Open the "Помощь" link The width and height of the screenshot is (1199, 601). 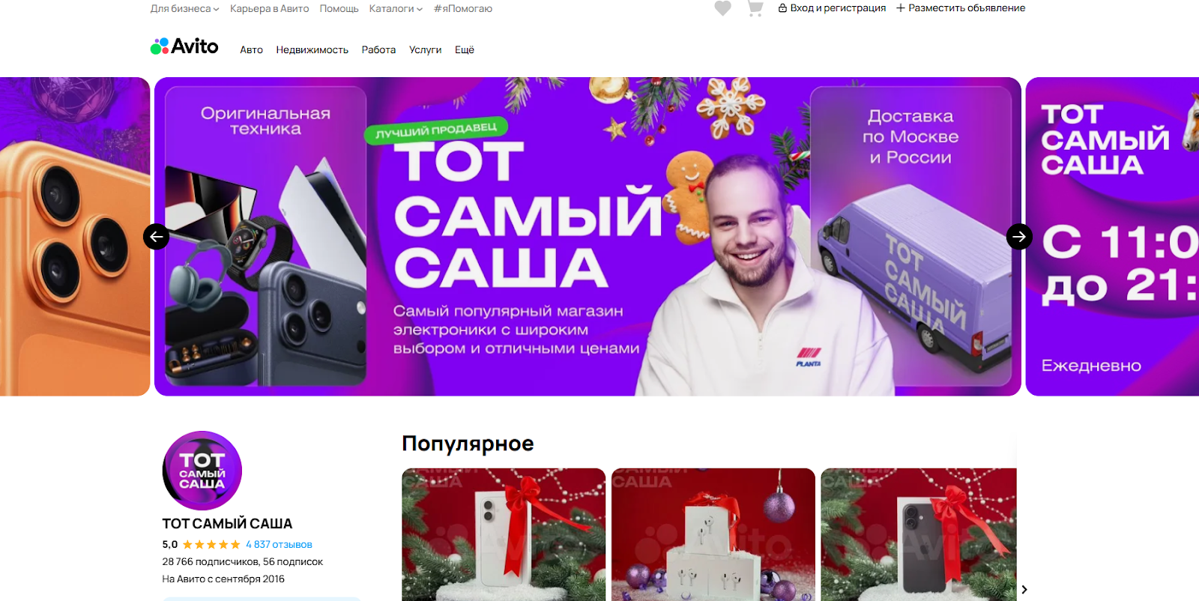(339, 9)
